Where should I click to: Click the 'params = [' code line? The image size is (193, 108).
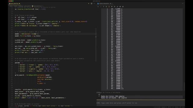coord(19,63)
